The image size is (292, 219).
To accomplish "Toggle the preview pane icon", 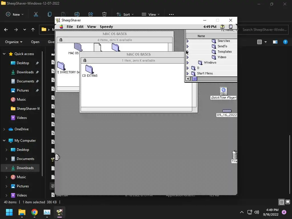I will tap(275, 42).
